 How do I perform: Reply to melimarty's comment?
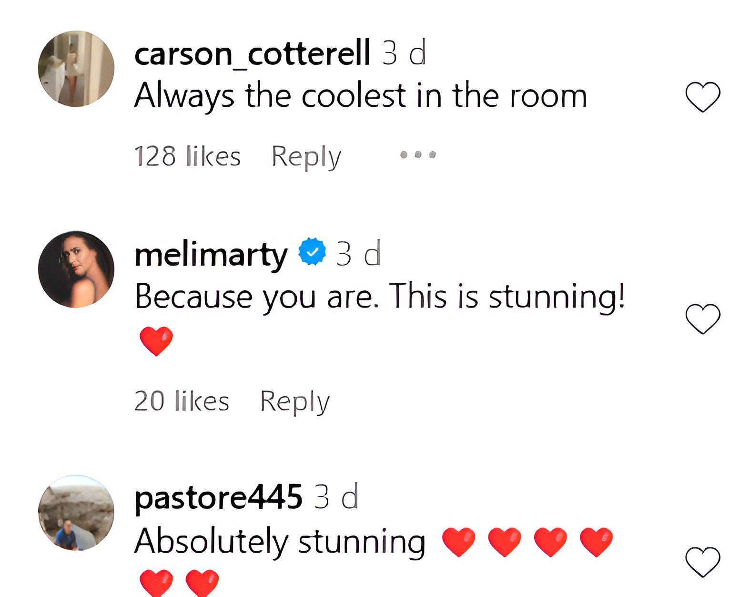[294, 401]
